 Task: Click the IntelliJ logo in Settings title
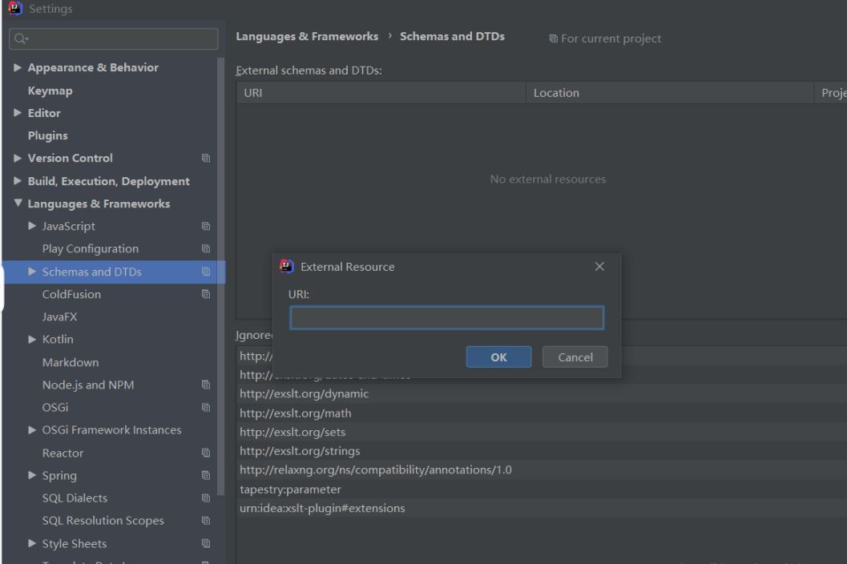pos(15,7)
